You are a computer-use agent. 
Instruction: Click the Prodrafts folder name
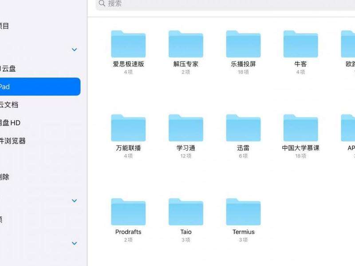[x=128, y=232]
